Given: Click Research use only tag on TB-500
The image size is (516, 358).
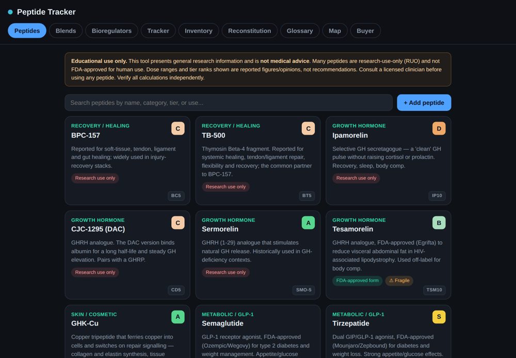Looking at the screenshot, I should pos(226,187).
